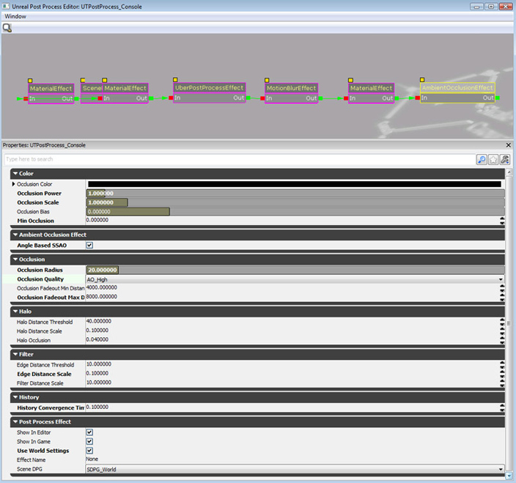Click the green Out connector of MotionBlurEffect
Screen dimensions: 516x483
(x=320, y=98)
